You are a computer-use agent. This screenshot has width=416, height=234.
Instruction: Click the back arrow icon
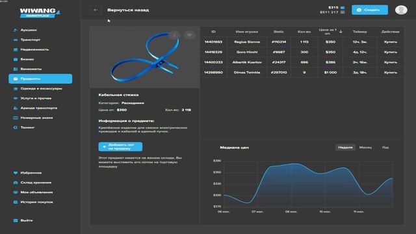click(x=96, y=10)
